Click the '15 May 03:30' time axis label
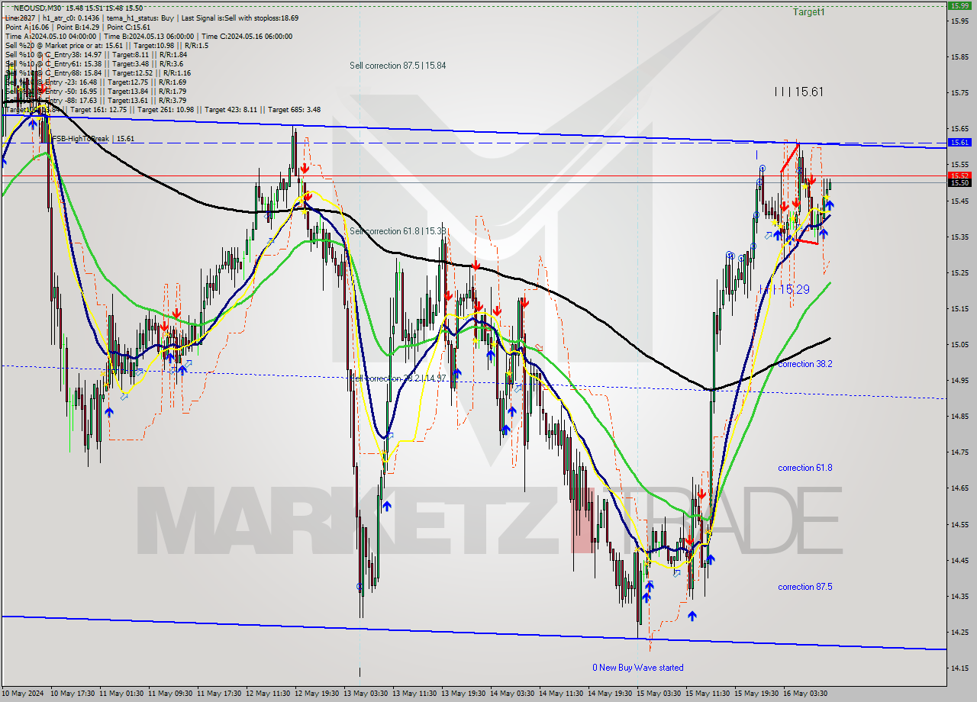The image size is (977, 702). click(659, 694)
